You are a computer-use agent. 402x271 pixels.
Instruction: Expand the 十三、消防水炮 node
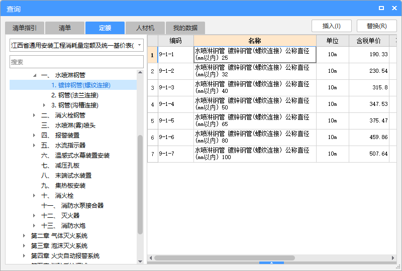tap(34, 226)
